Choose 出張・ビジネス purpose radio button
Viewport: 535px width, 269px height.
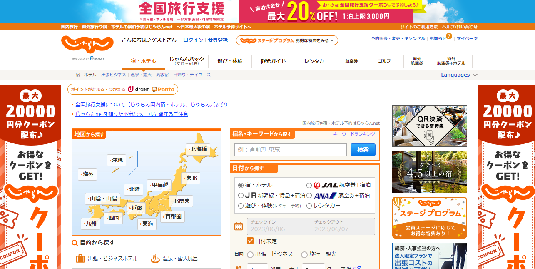click(250, 254)
